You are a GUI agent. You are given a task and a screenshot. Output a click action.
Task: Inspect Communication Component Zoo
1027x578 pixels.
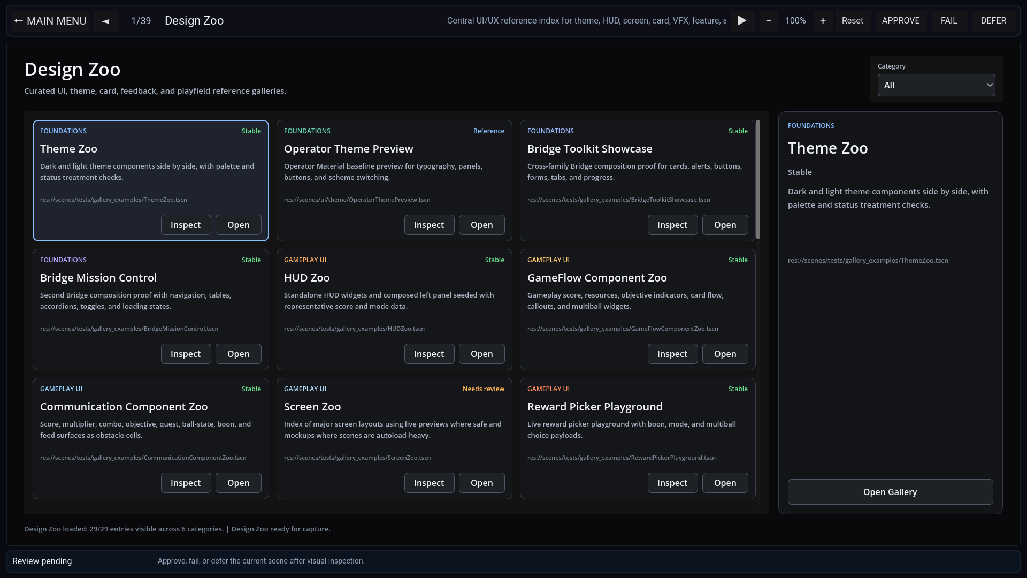(186, 483)
